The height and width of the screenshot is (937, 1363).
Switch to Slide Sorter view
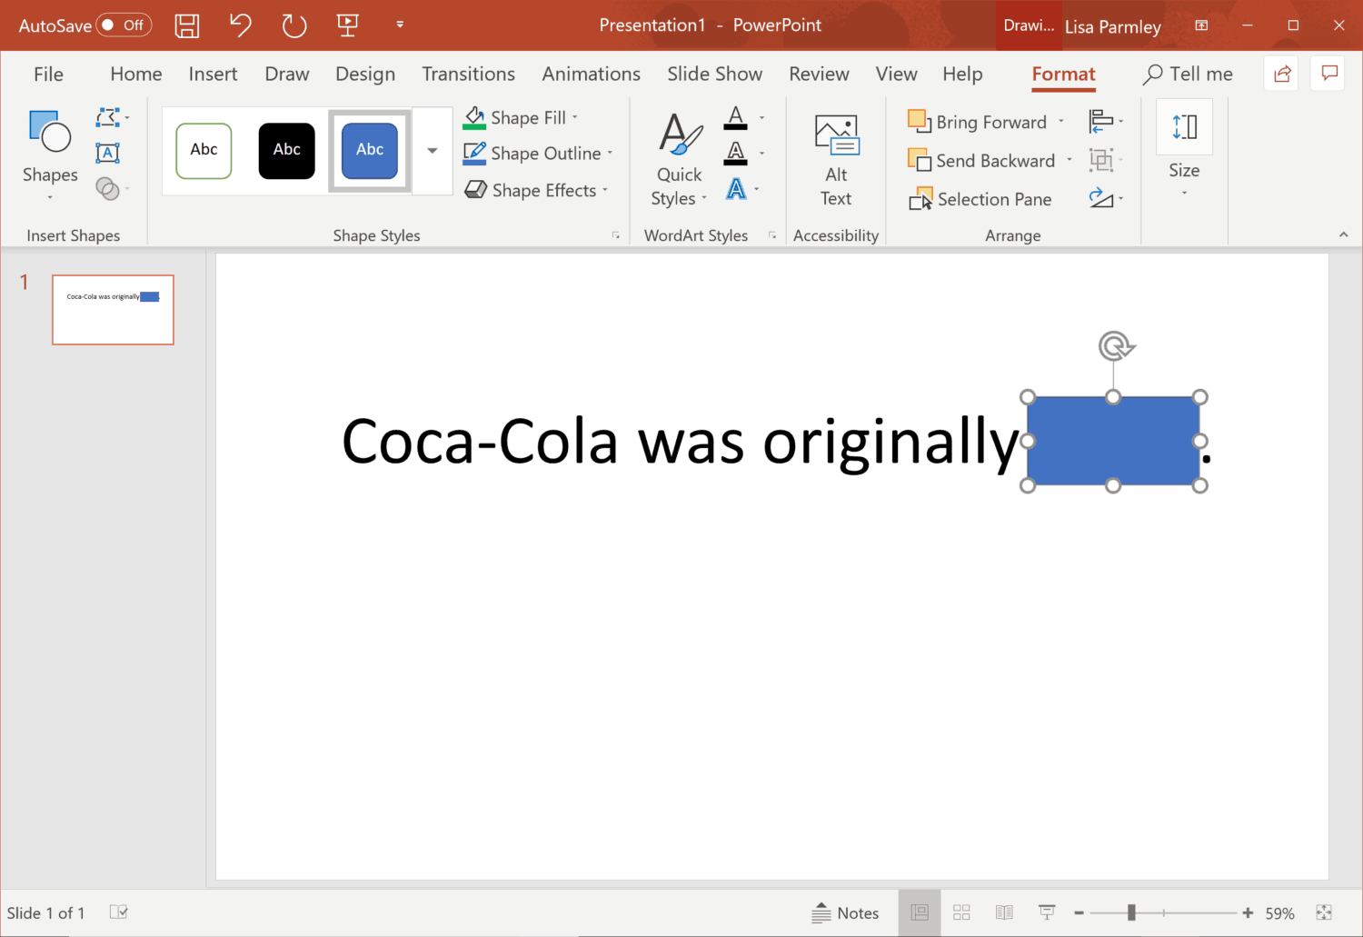coord(961,912)
